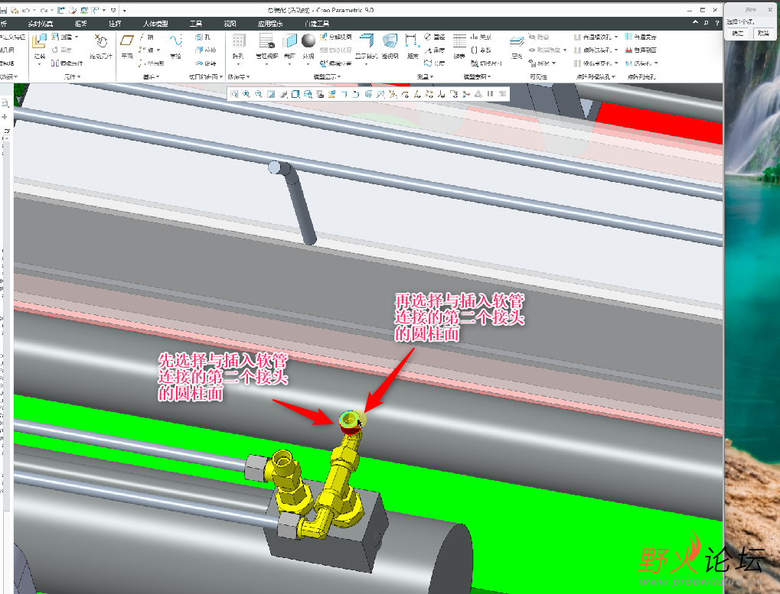Switch to the Tools ribbon tab

click(195, 24)
